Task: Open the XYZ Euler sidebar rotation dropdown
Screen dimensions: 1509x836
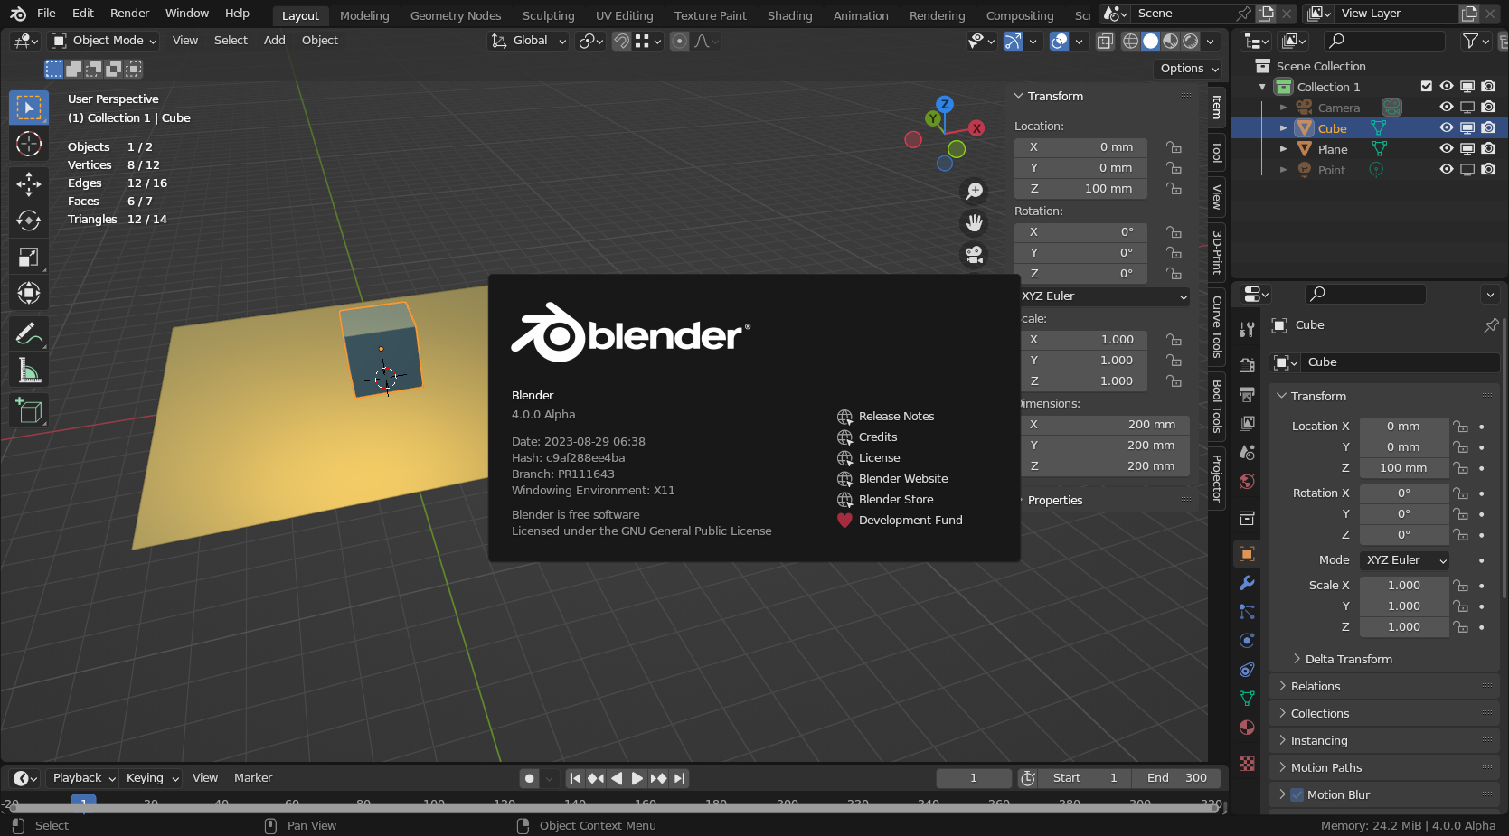Action: pyautogui.click(x=1103, y=296)
